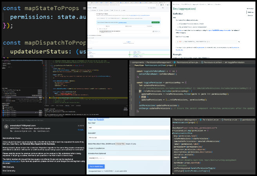Viewport: 257px width, 176px height.
Task: Click the email subject about blue square
Action: [x=30, y=128]
